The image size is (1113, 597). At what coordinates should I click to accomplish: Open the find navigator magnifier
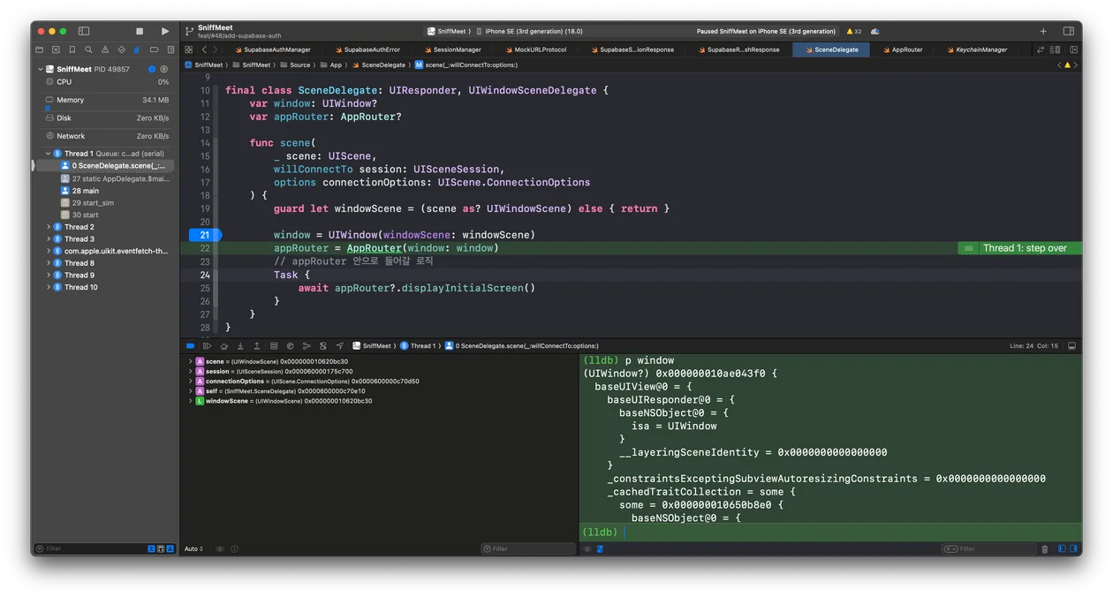click(88, 49)
